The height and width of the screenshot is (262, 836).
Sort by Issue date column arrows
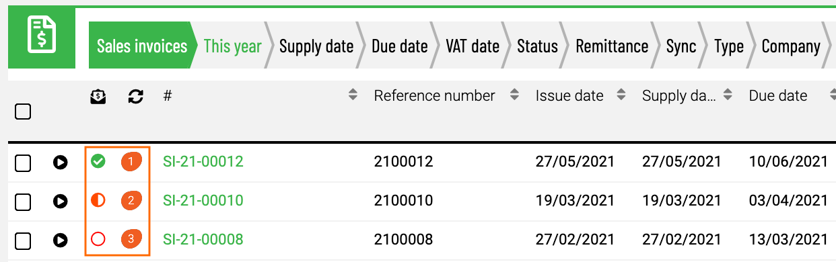[x=621, y=95]
